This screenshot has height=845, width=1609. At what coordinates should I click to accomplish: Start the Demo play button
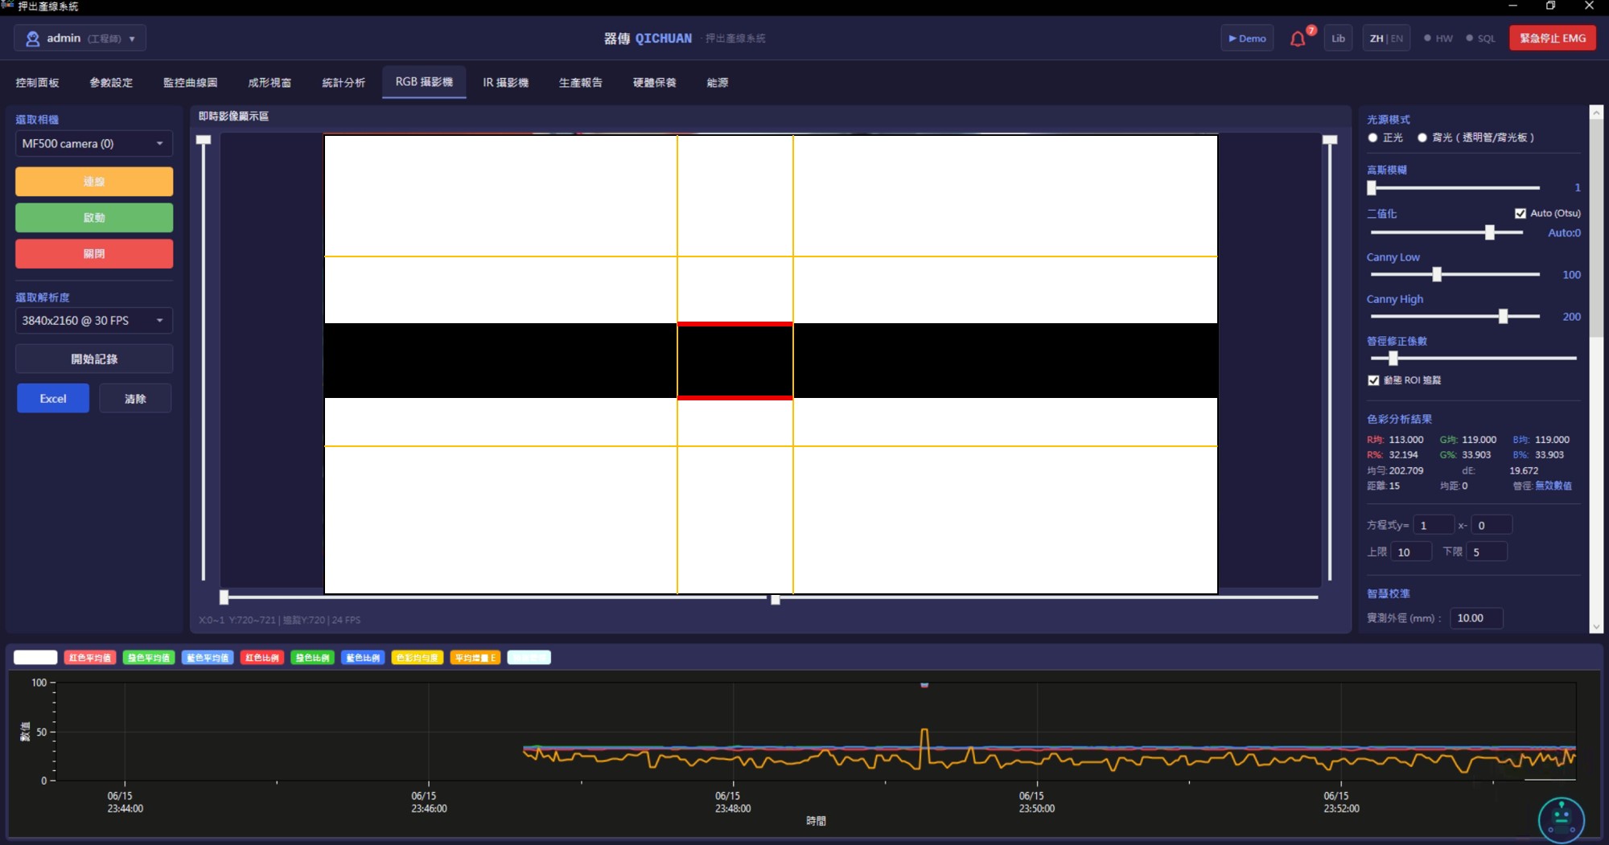1247,39
